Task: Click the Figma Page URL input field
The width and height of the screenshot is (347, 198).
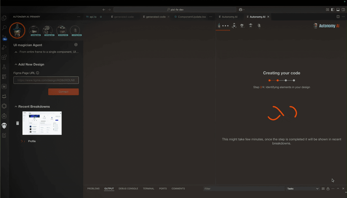Action: pos(46,80)
